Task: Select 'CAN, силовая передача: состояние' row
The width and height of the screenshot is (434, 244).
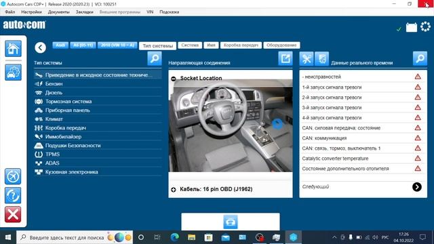Action: [x=363, y=128]
